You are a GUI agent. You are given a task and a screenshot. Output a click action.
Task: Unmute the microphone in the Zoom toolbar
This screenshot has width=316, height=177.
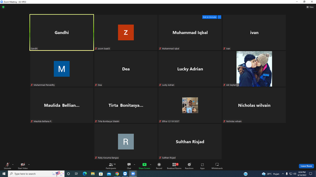[7, 166]
